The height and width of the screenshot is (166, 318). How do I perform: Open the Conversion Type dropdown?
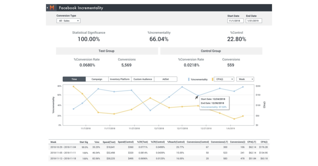coord(68,21)
